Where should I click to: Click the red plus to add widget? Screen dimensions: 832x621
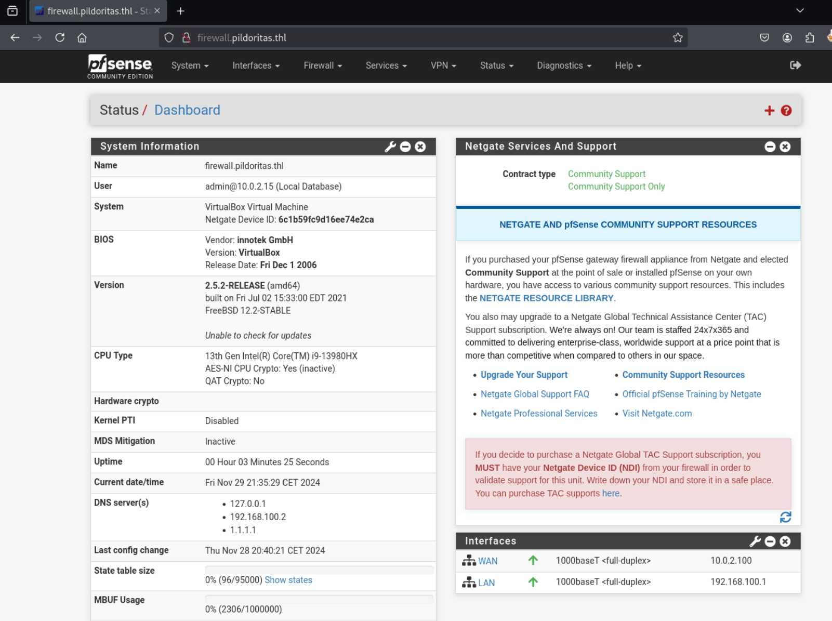tap(769, 111)
